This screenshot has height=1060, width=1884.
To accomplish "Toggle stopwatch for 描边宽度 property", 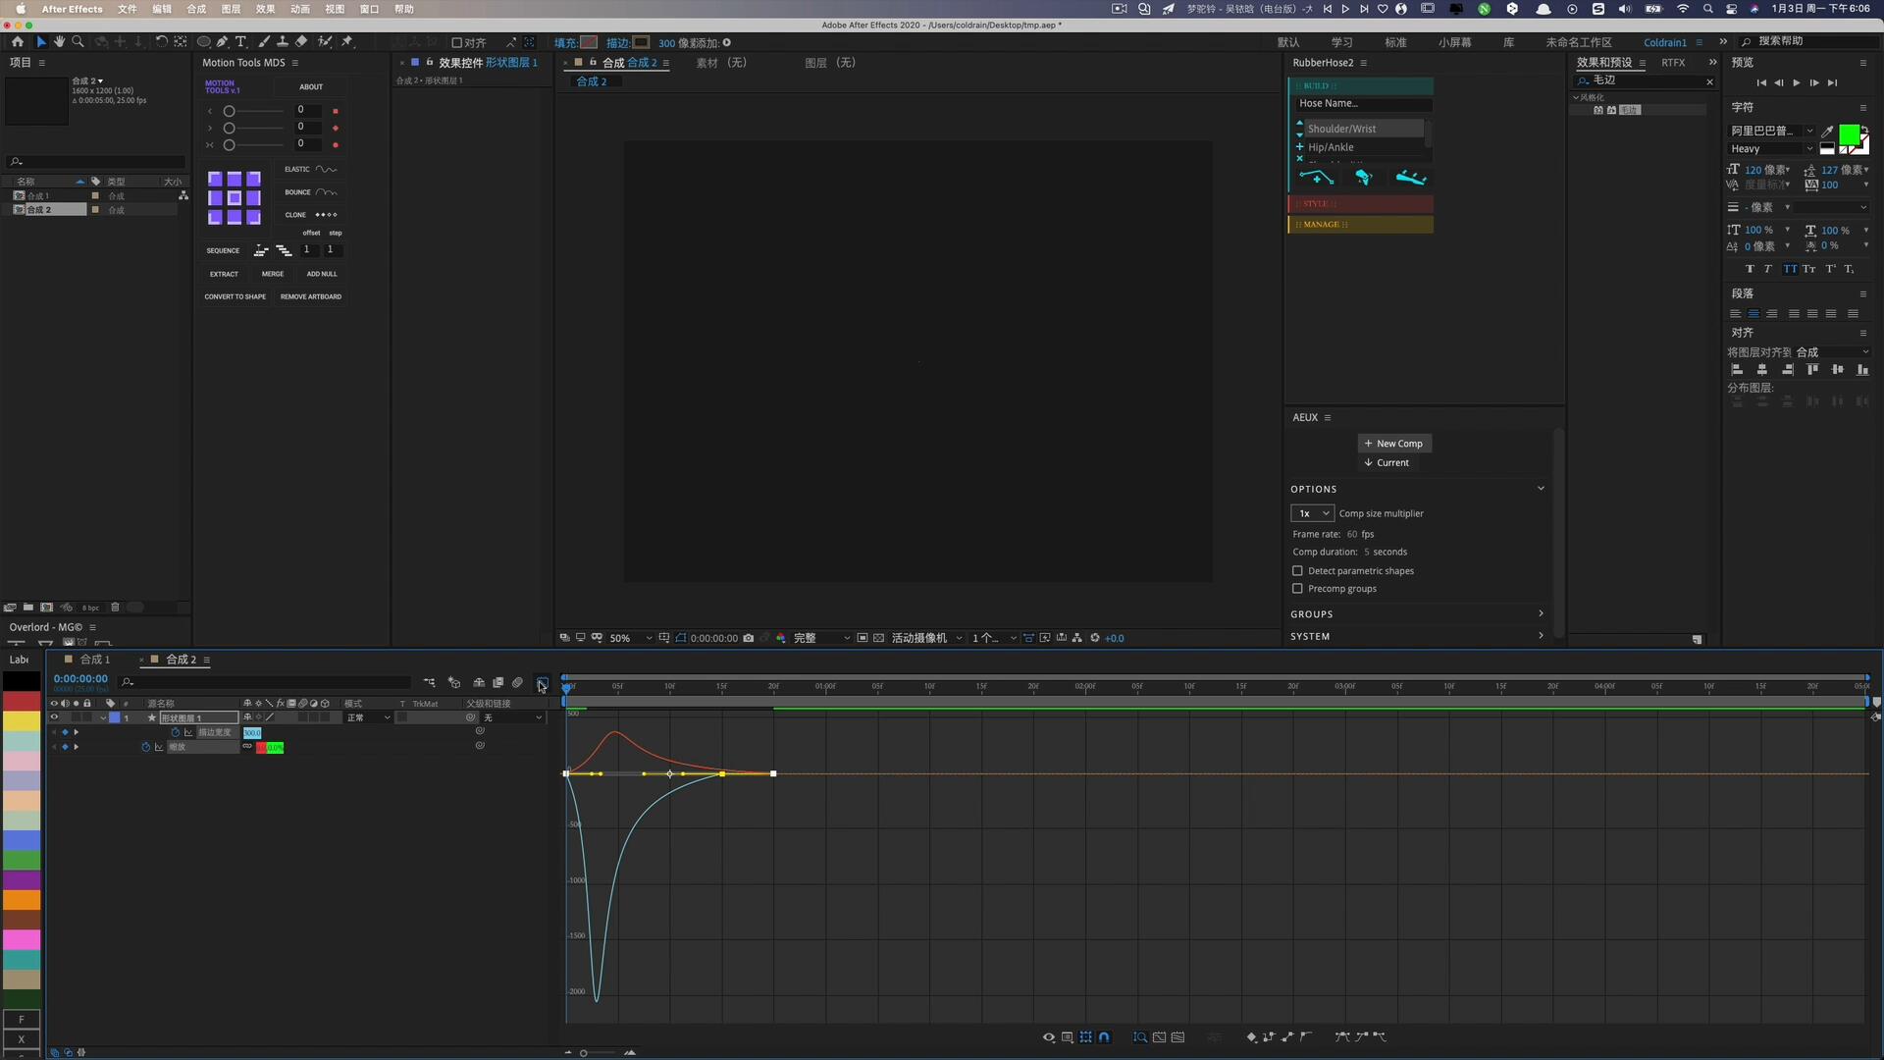I will 176,732.
